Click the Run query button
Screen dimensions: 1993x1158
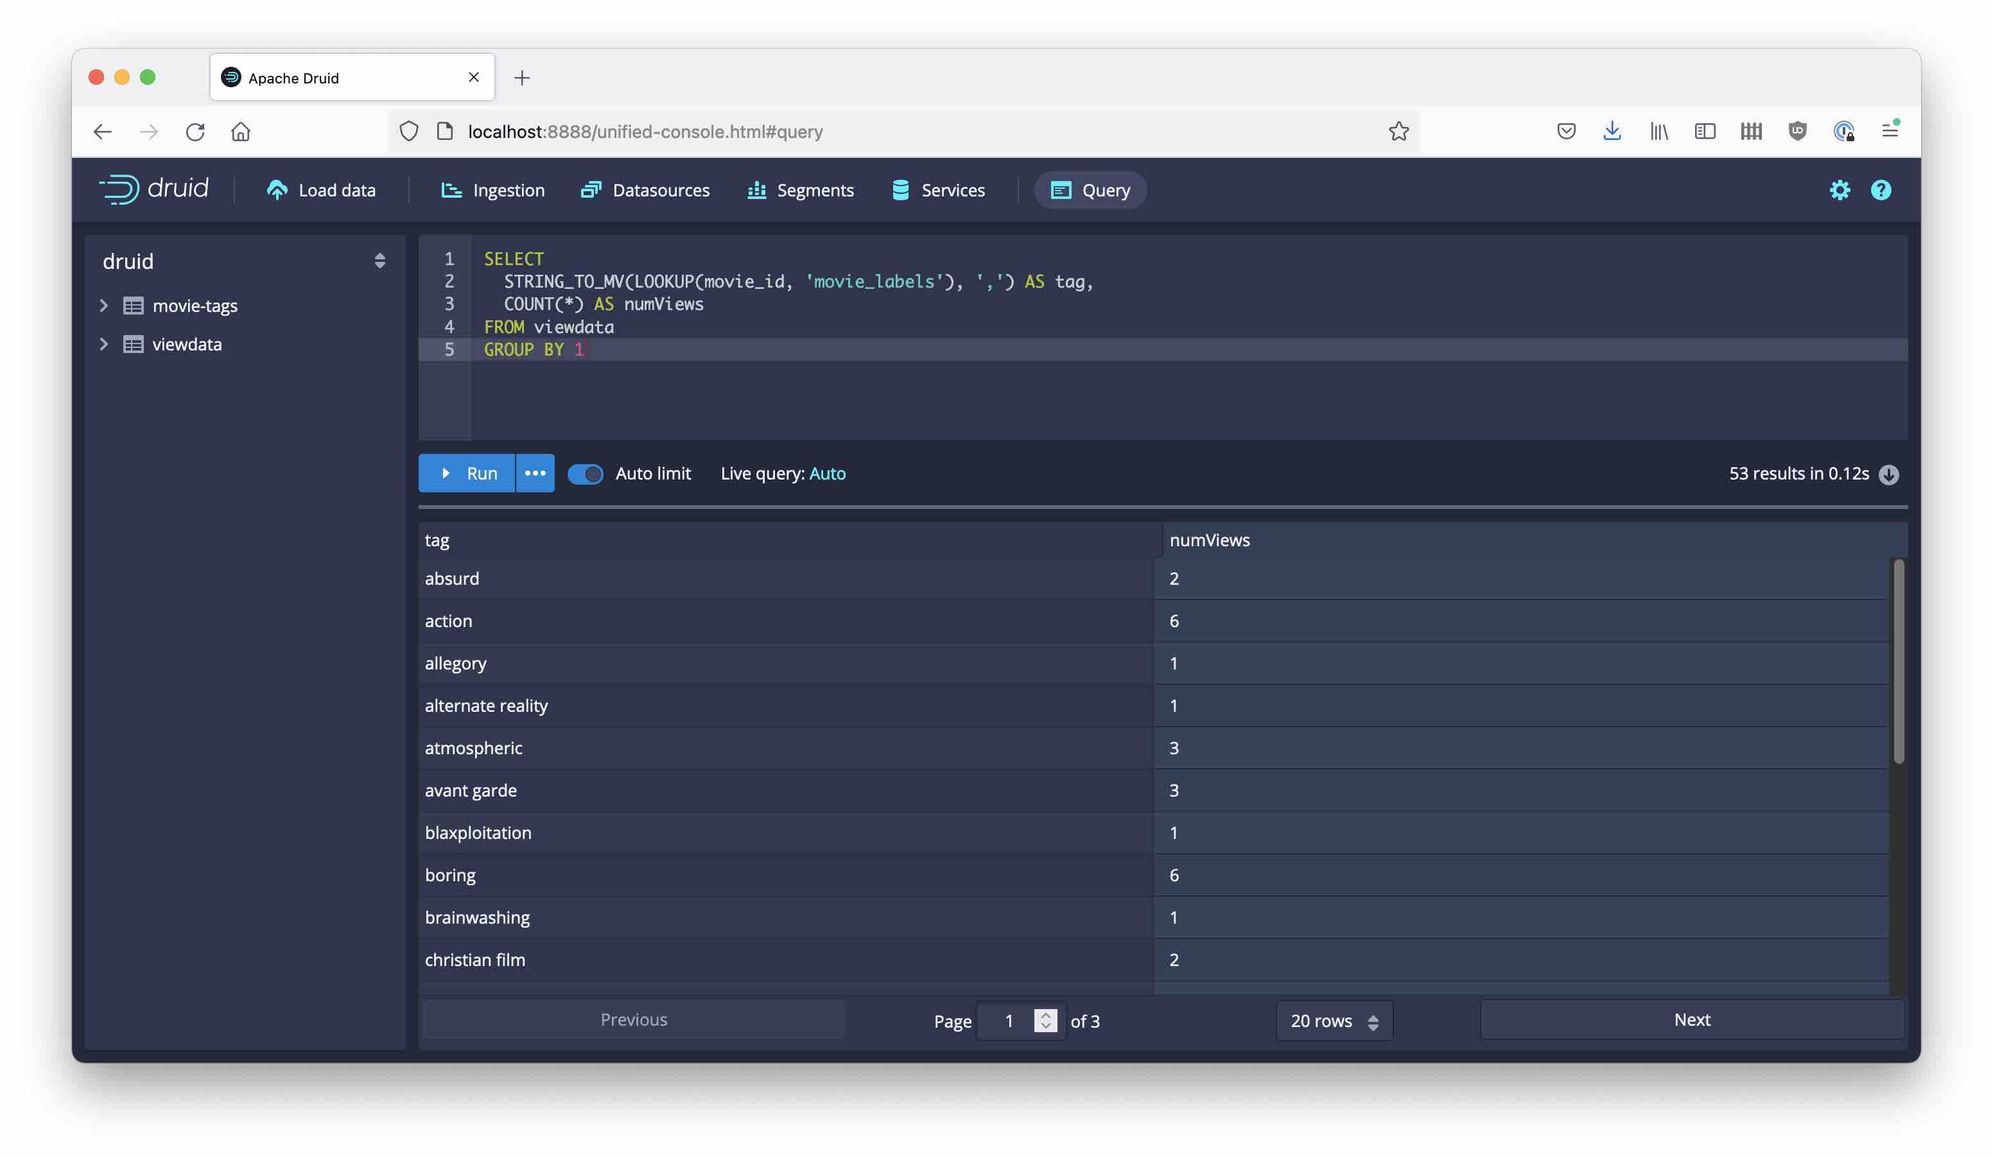click(x=467, y=474)
